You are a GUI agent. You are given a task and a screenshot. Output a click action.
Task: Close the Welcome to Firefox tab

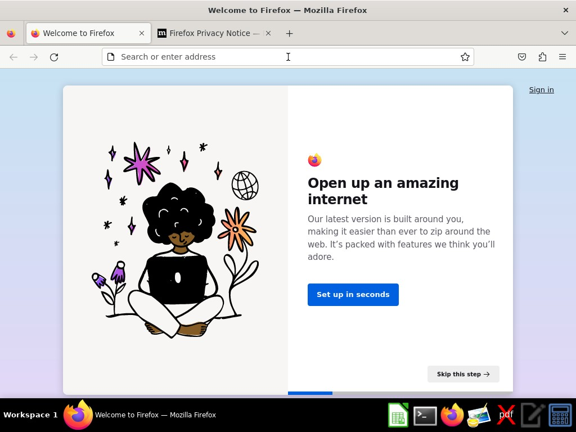(x=141, y=33)
